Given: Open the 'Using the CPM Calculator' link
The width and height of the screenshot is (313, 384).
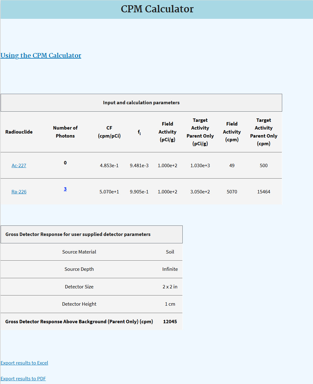Looking at the screenshot, I should 41,56.
